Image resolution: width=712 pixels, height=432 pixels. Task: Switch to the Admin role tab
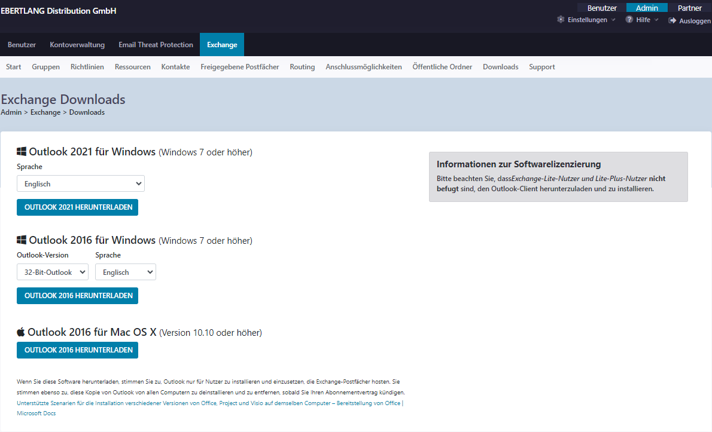[647, 8]
